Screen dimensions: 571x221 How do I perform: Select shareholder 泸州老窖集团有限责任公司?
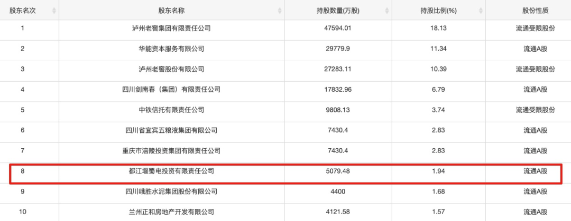(171, 28)
